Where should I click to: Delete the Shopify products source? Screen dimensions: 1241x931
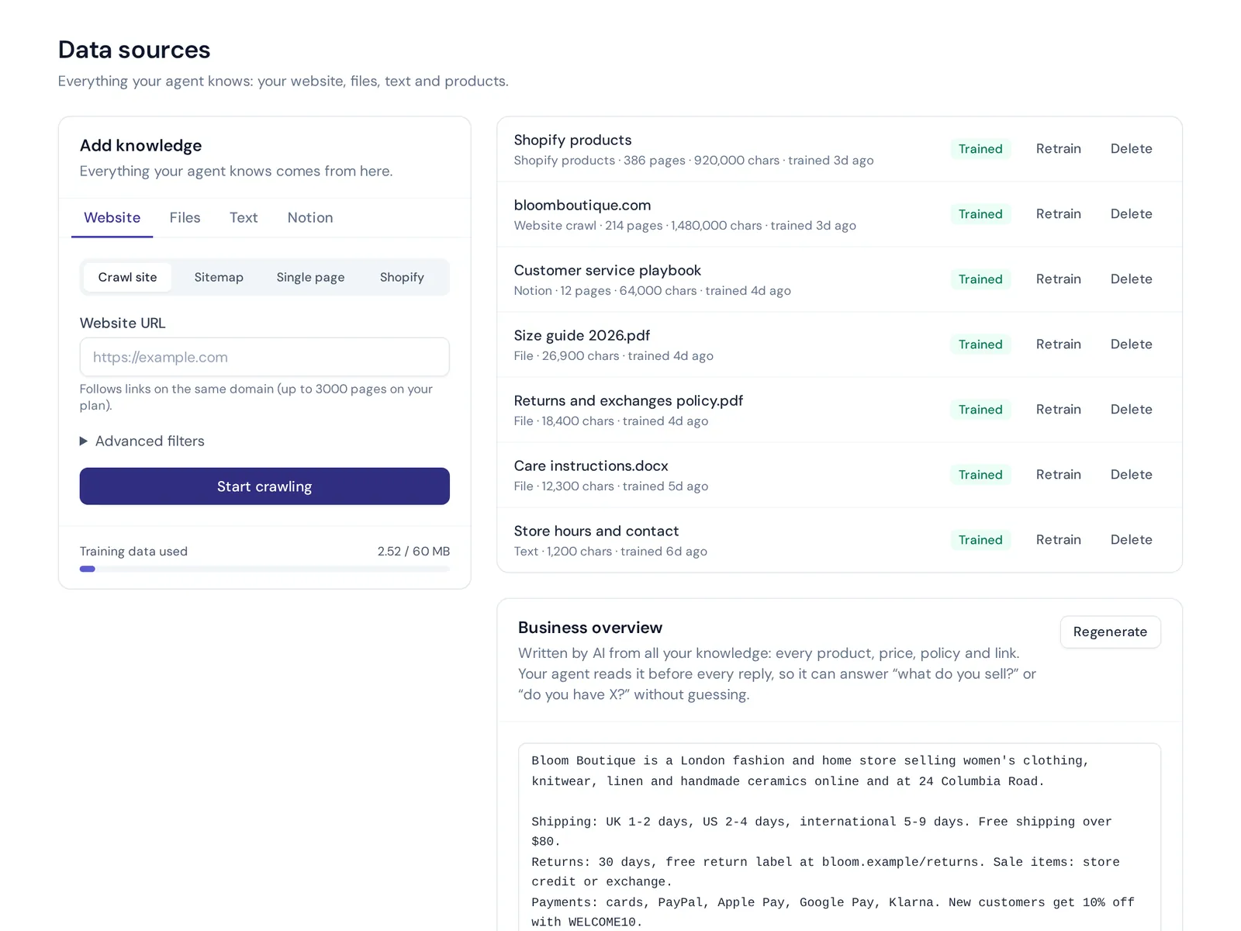(x=1131, y=149)
